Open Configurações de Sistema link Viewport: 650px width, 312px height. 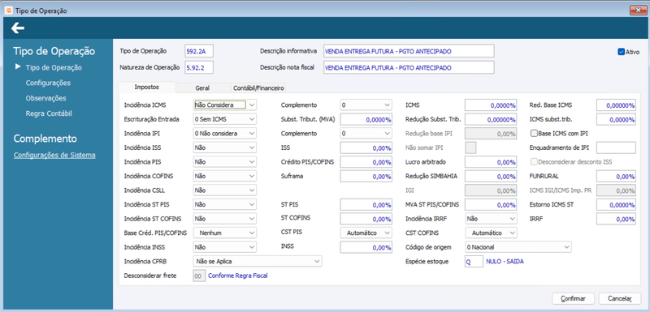[54, 156]
